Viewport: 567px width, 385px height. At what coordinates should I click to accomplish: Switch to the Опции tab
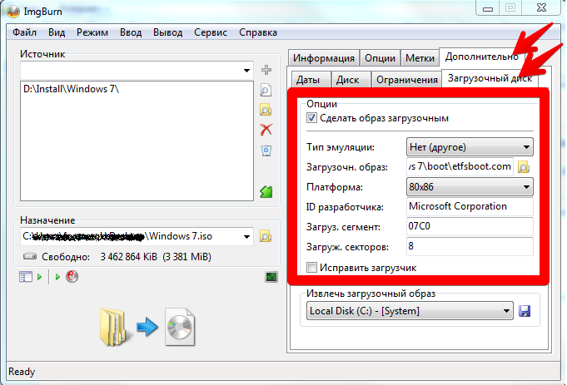(380, 58)
